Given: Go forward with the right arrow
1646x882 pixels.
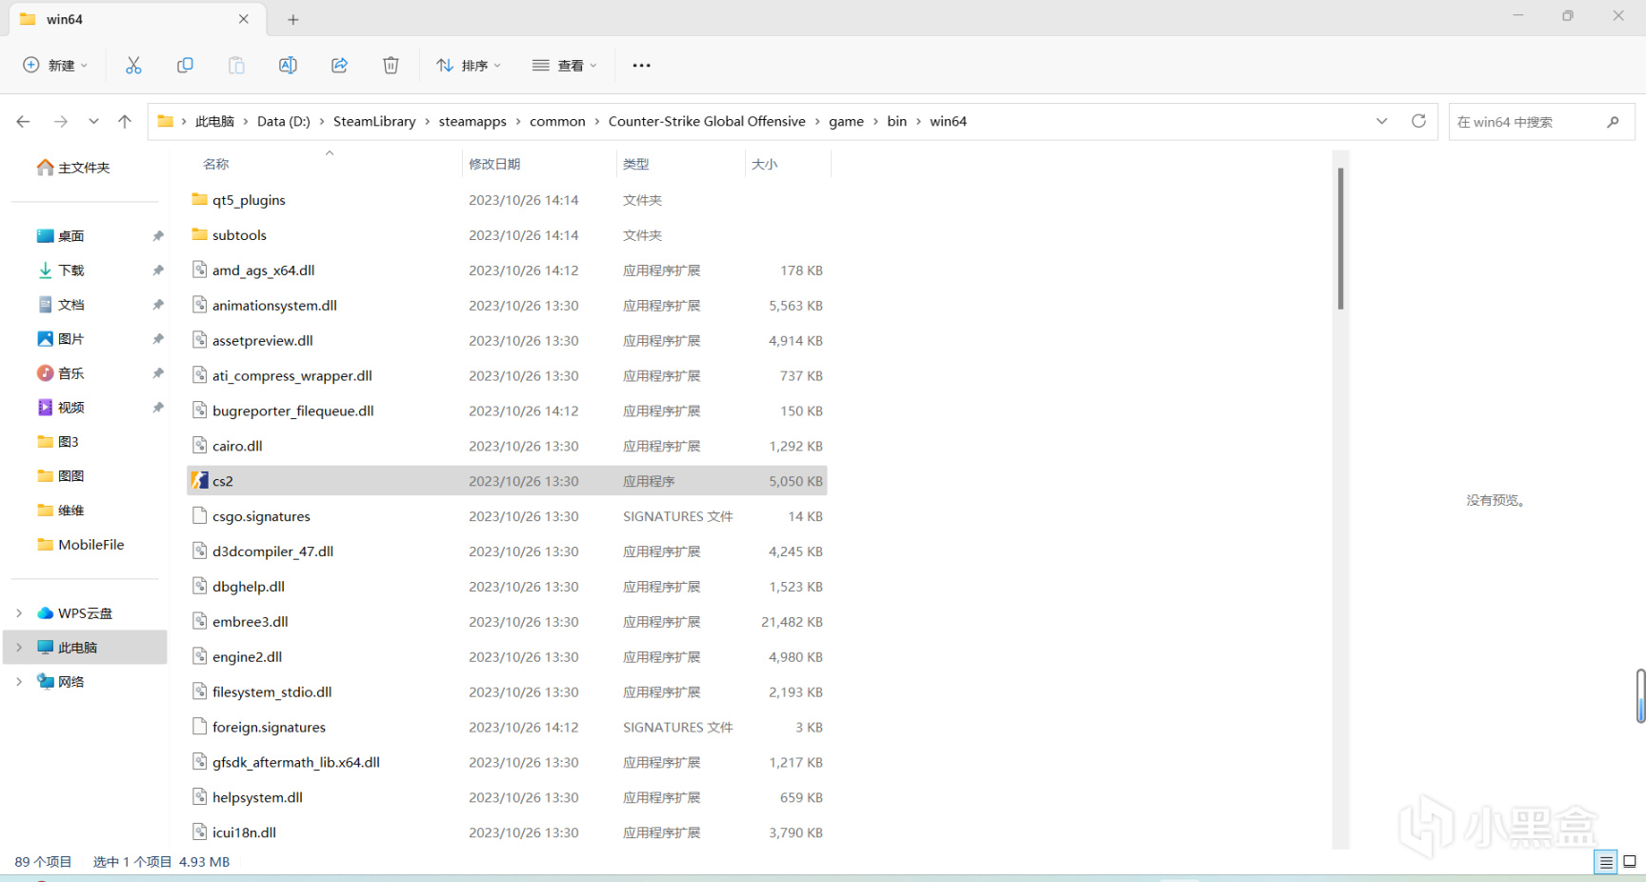Looking at the screenshot, I should click(x=61, y=121).
